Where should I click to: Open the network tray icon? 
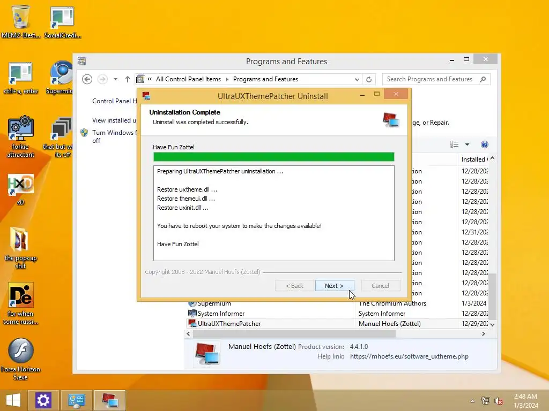pos(485,401)
